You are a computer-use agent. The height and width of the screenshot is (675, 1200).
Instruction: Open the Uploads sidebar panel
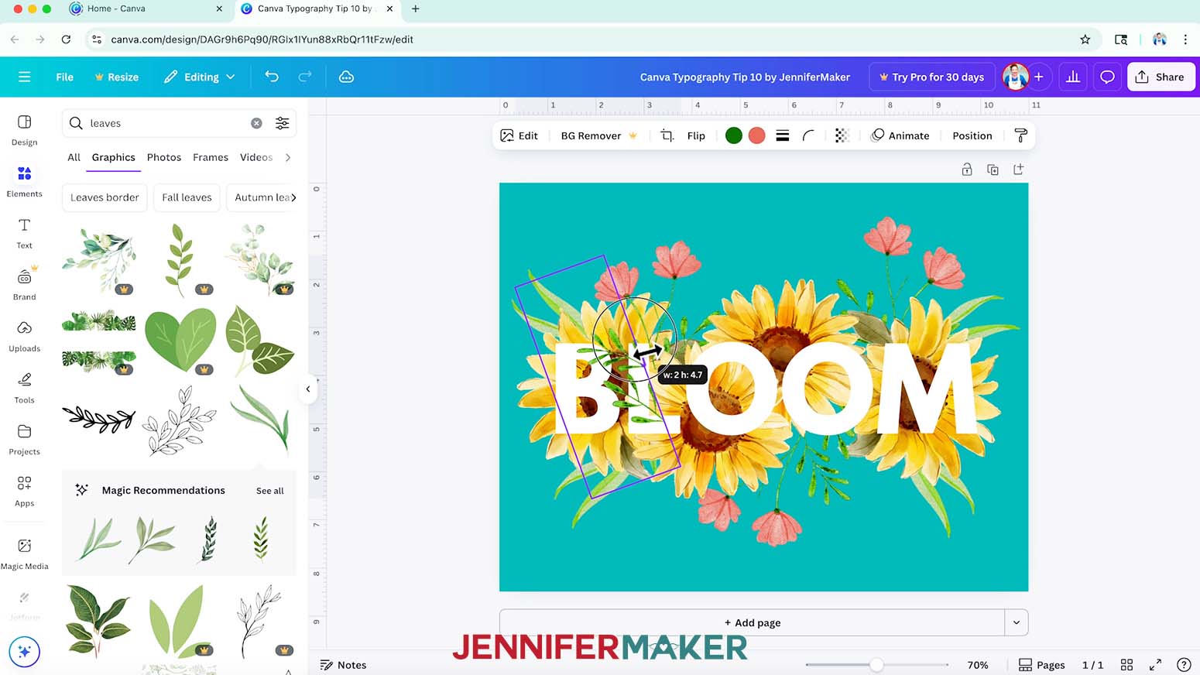click(x=24, y=337)
